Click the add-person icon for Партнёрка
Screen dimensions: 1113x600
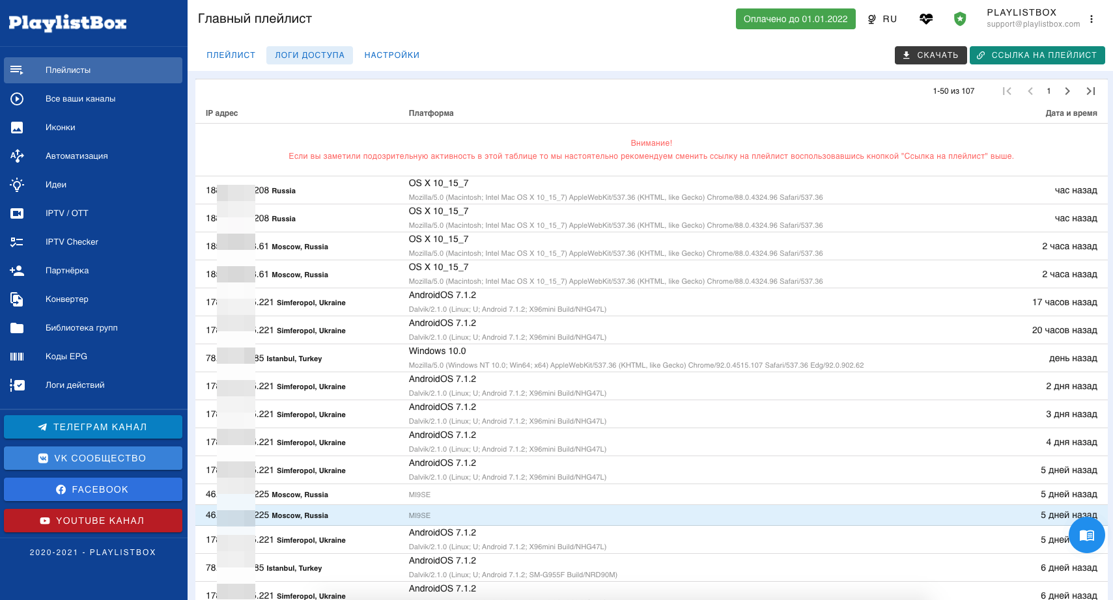[17, 271]
